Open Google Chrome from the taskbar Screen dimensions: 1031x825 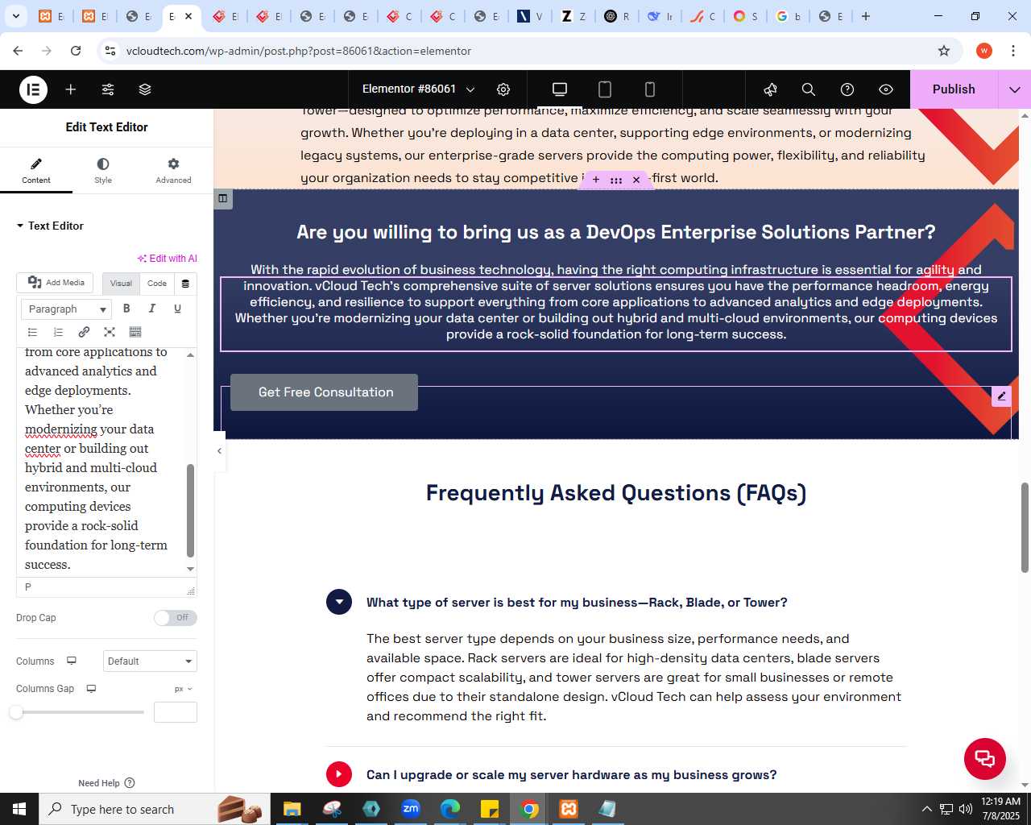529,809
